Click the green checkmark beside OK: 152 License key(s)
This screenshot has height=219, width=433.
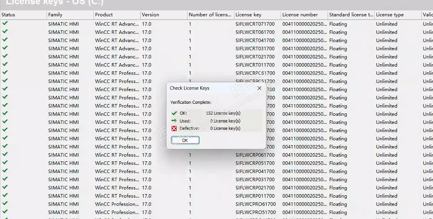[x=174, y=113]
